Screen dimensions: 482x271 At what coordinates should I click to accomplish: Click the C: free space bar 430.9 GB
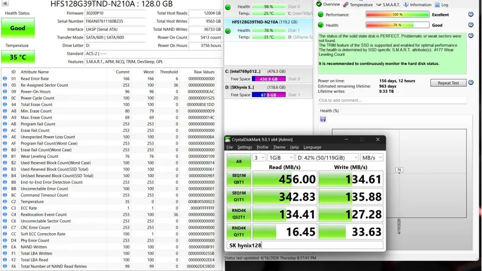tap(269, 79)
